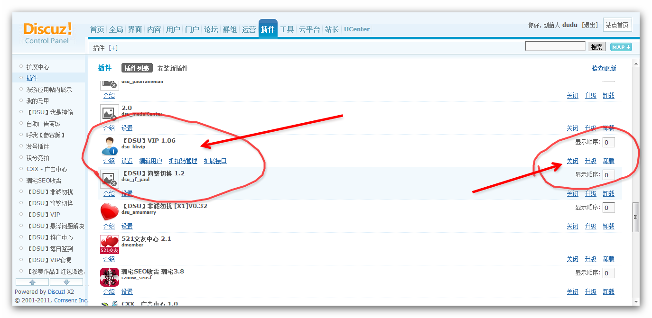Open the 工具 top menu

click(x=287, y=29)
